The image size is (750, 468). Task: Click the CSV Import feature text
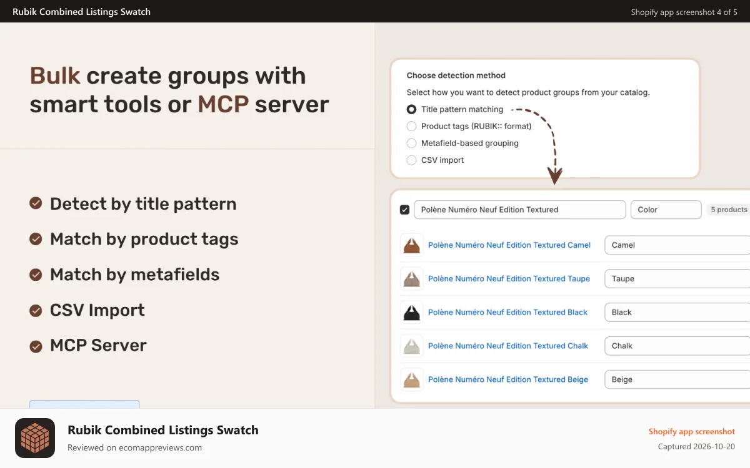pyautogui.click(x=97, y=310)
